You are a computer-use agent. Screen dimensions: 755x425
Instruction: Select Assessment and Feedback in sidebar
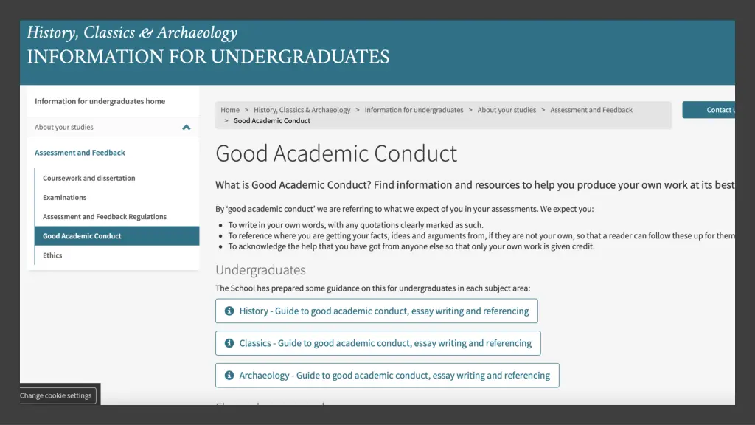pos(80,153)
